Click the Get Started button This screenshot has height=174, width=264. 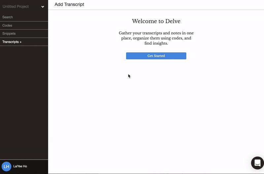156,56
